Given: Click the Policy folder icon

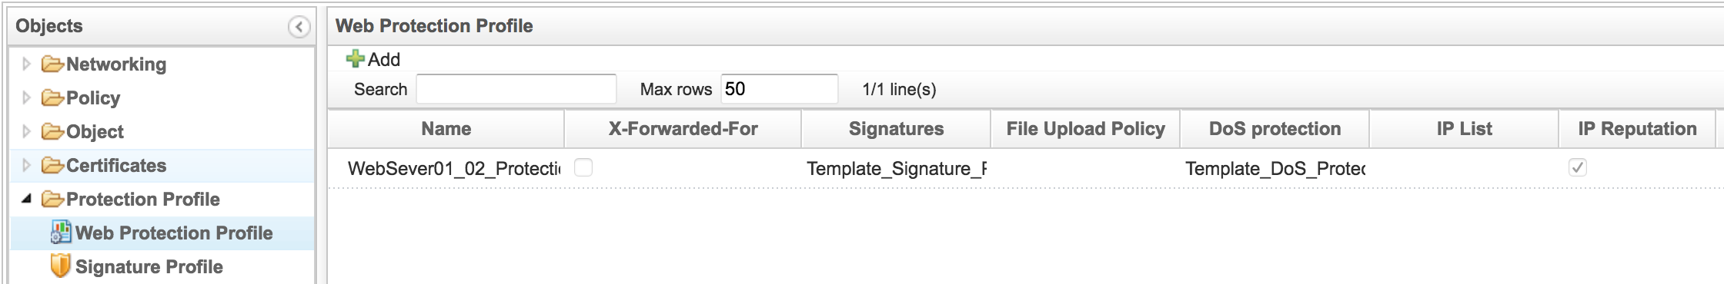Looking at the screenshot, I should [52, 97].
